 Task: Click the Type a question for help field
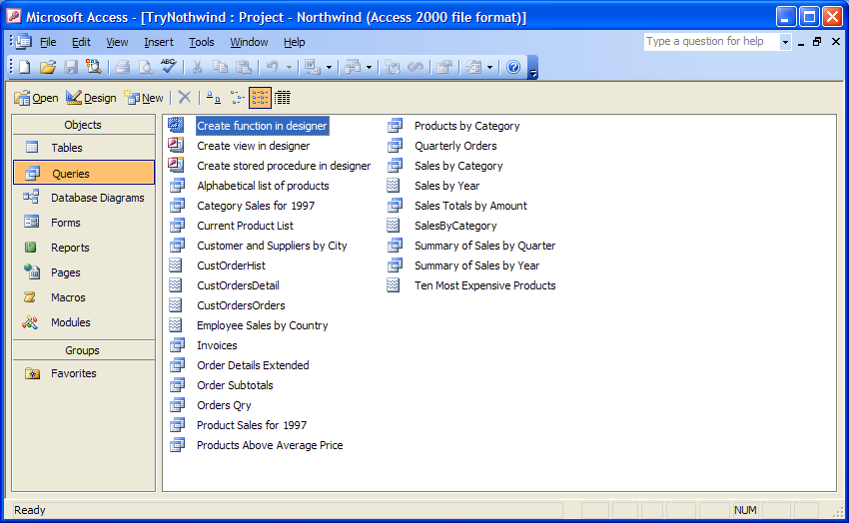(x=710, y=42)
